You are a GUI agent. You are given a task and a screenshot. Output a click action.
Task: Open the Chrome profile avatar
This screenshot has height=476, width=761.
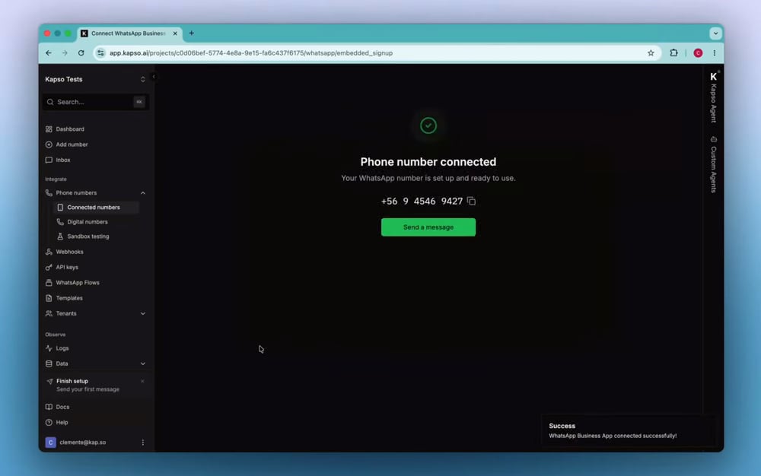tap(698, 53)
